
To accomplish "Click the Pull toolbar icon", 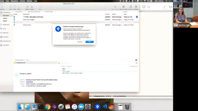I will pyautogui.click(x=11, y=7).
